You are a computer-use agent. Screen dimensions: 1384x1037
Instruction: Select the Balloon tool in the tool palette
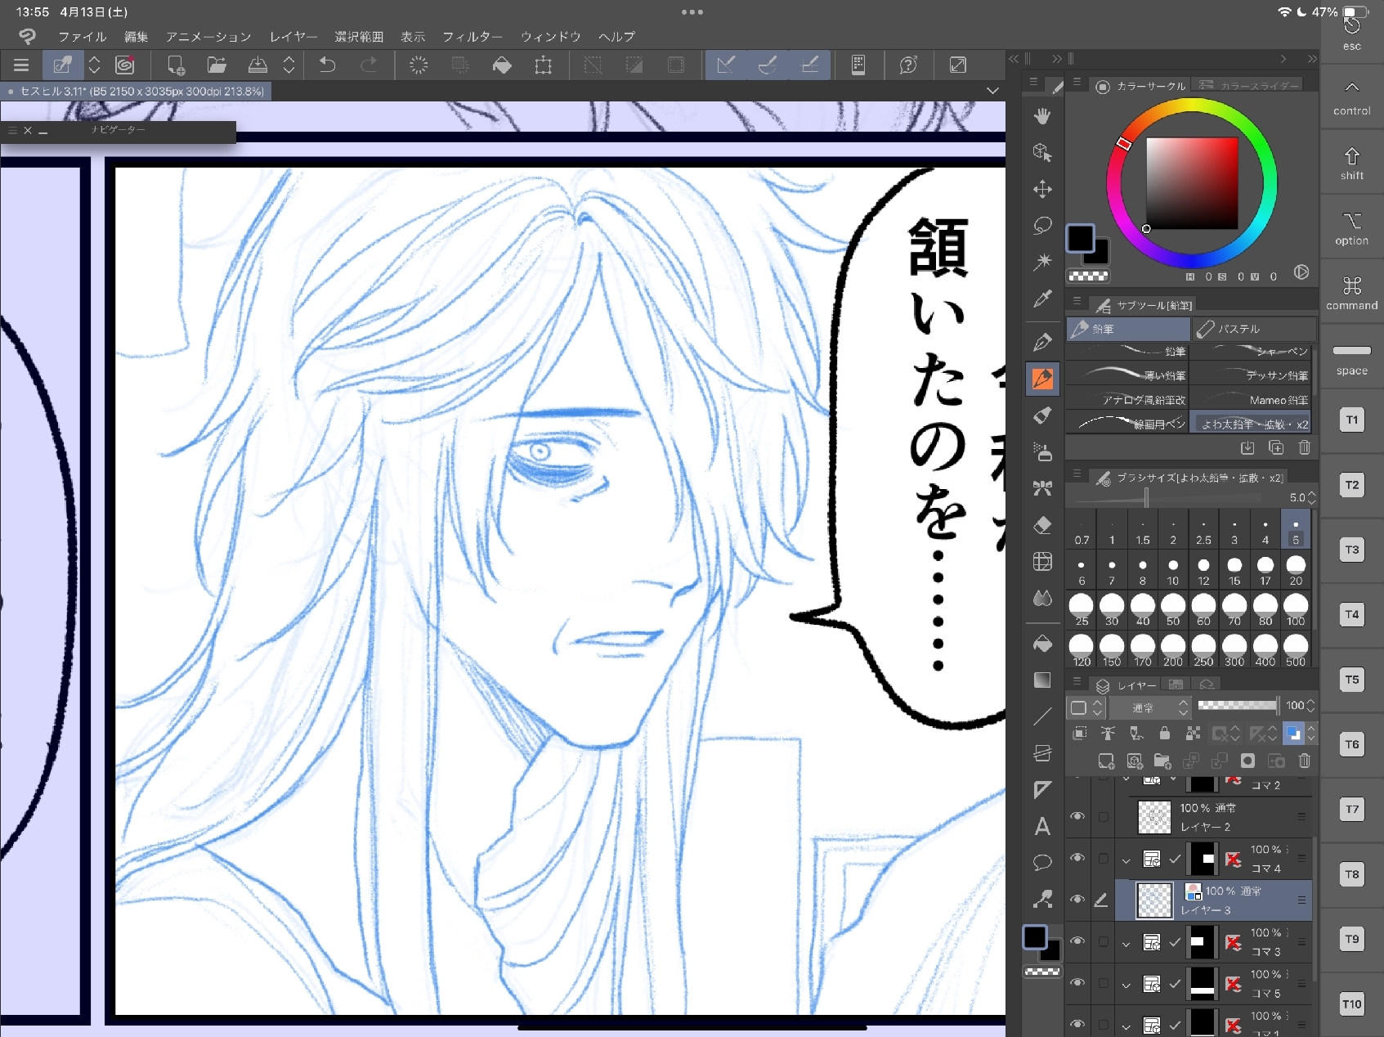[1042, 862]
